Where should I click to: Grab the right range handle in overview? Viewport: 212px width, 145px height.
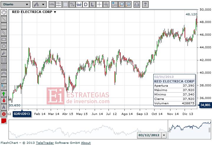[210, 130]
